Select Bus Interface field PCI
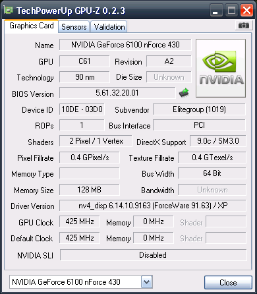The height and width of the screenshot is (294, 257). tap(199, 125)
